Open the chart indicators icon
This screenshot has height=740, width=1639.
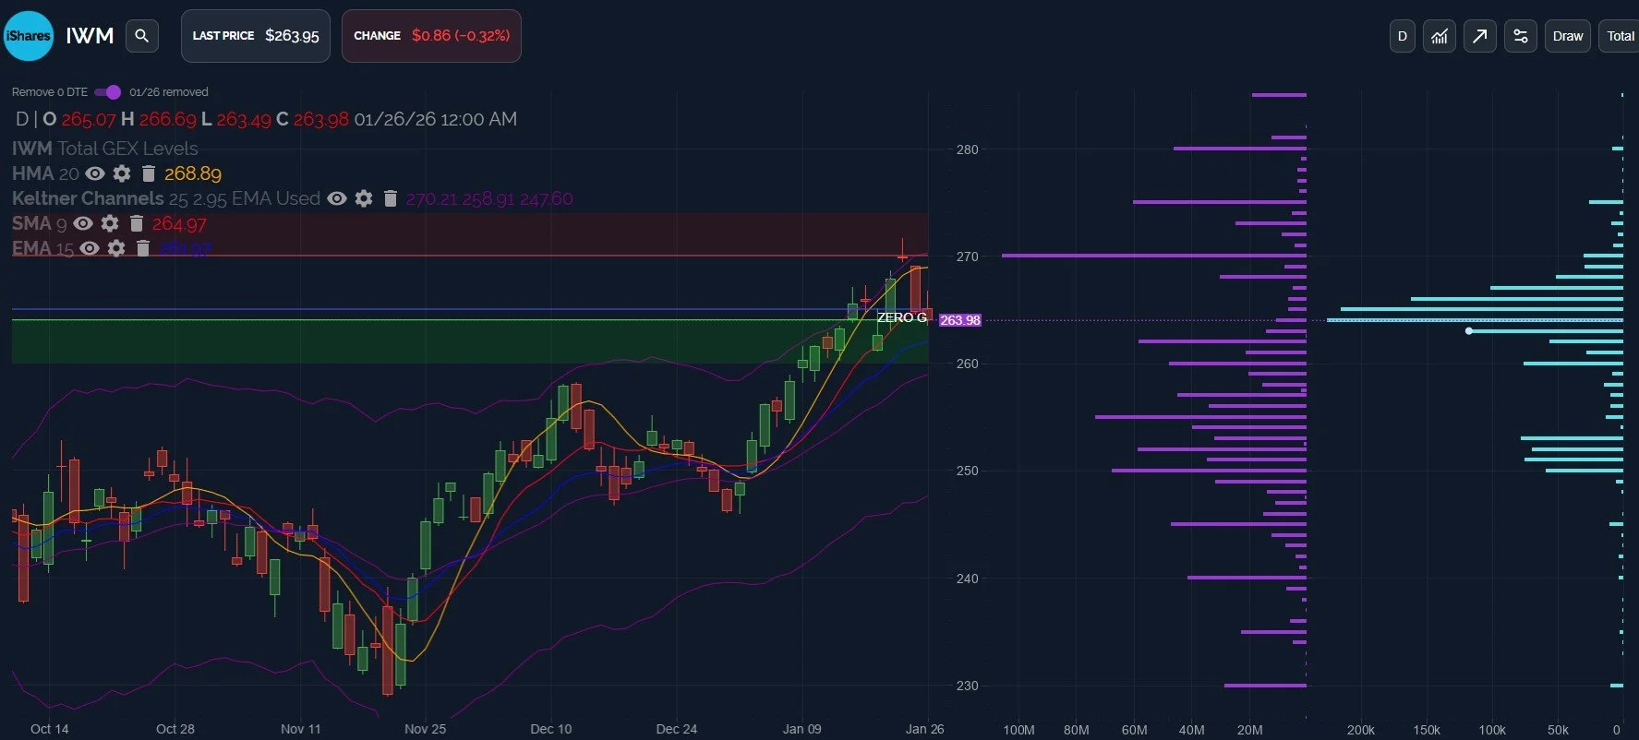[x=1439, y=36]
